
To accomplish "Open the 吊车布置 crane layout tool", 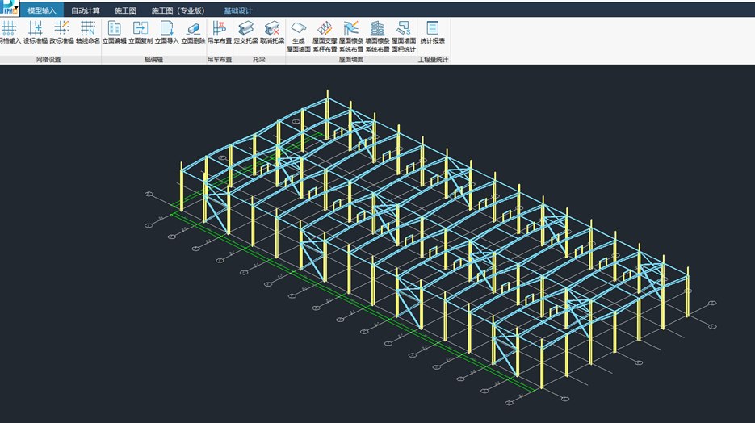I will coord(220,33).
